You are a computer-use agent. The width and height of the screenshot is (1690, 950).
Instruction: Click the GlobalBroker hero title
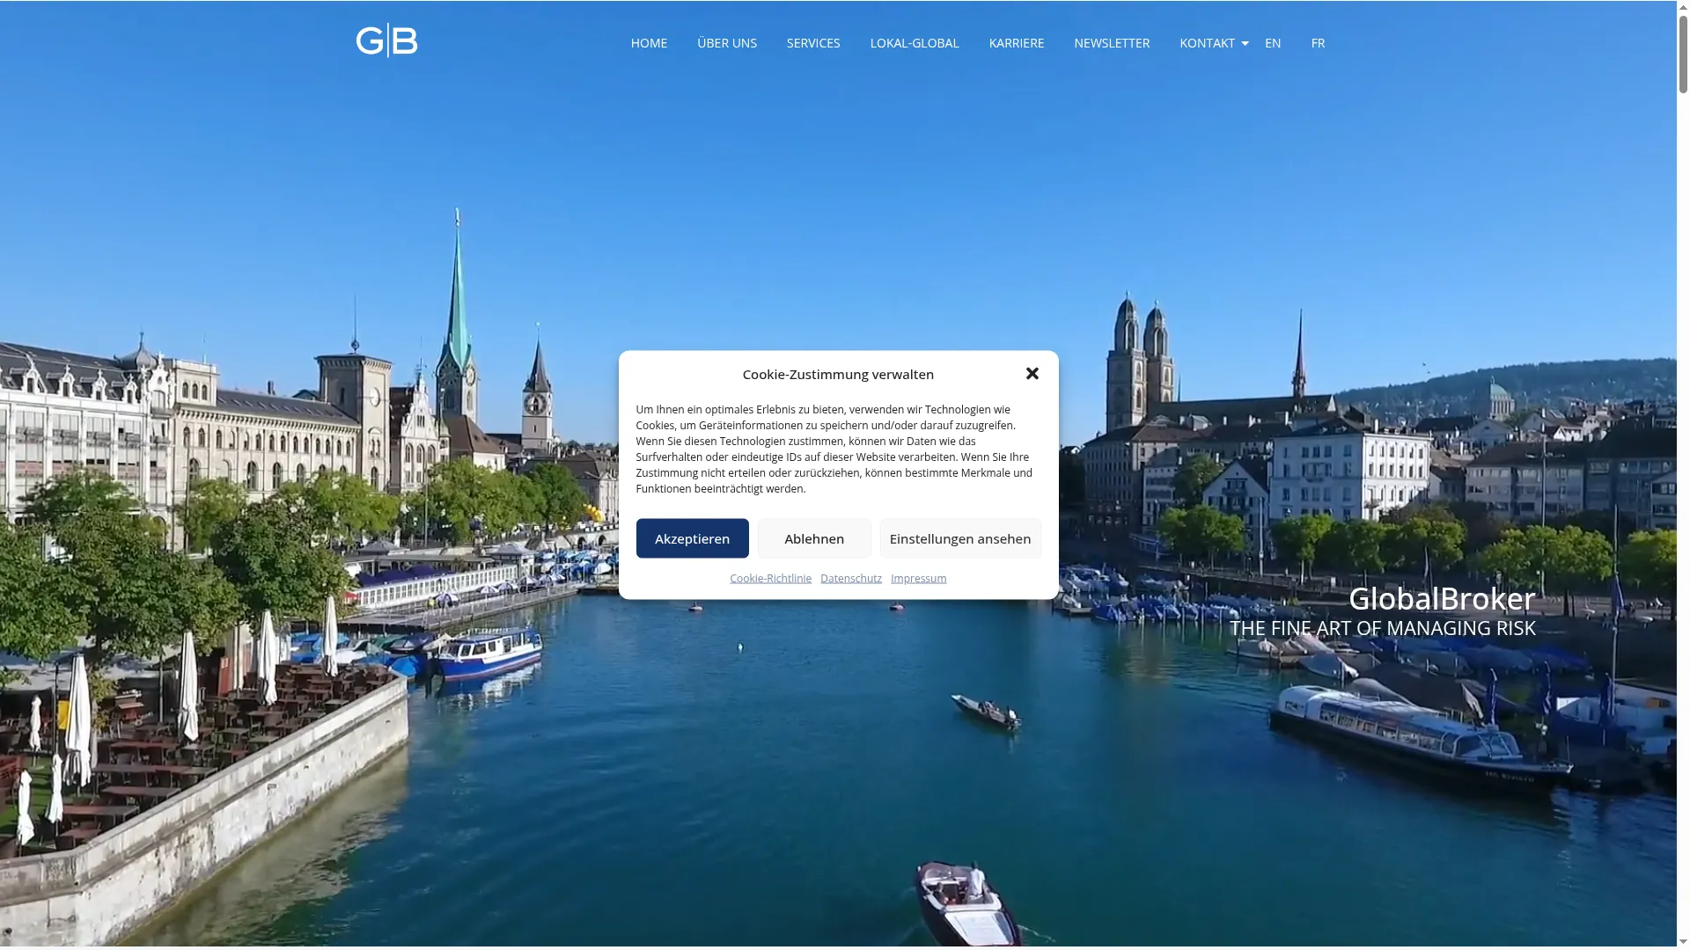[1442, 598]
